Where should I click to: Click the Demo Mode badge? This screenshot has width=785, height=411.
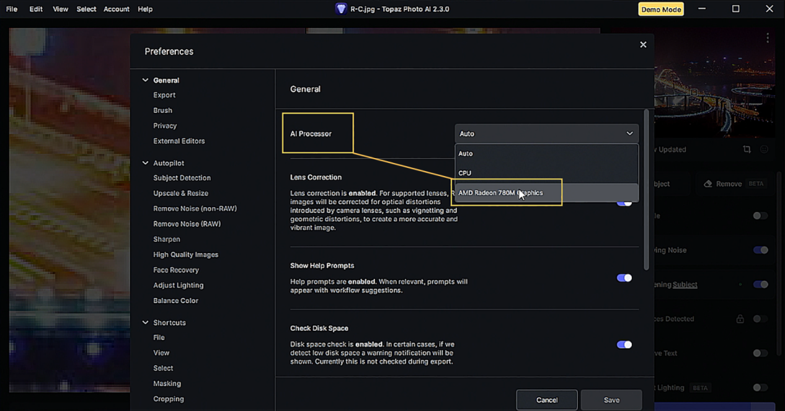coord(660,9)
